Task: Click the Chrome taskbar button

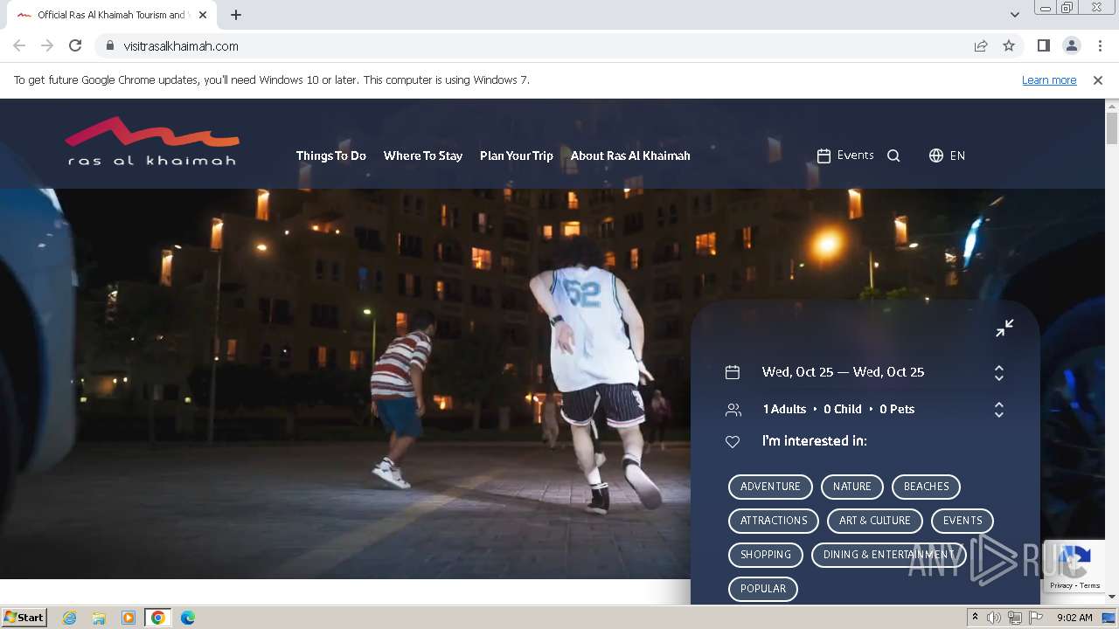Action: (x=157, y=618)
